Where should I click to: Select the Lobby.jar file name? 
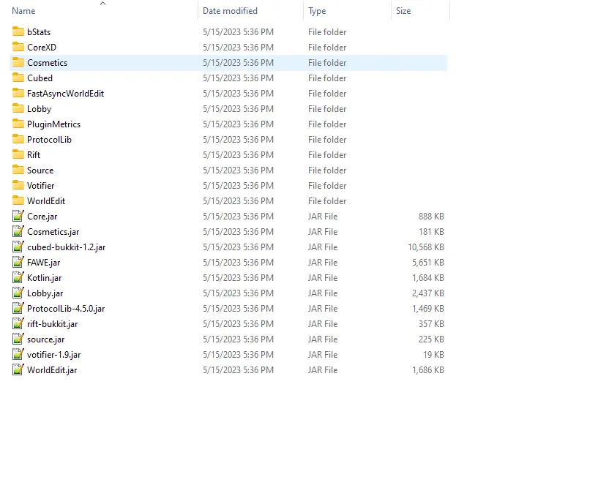(45, 293)
